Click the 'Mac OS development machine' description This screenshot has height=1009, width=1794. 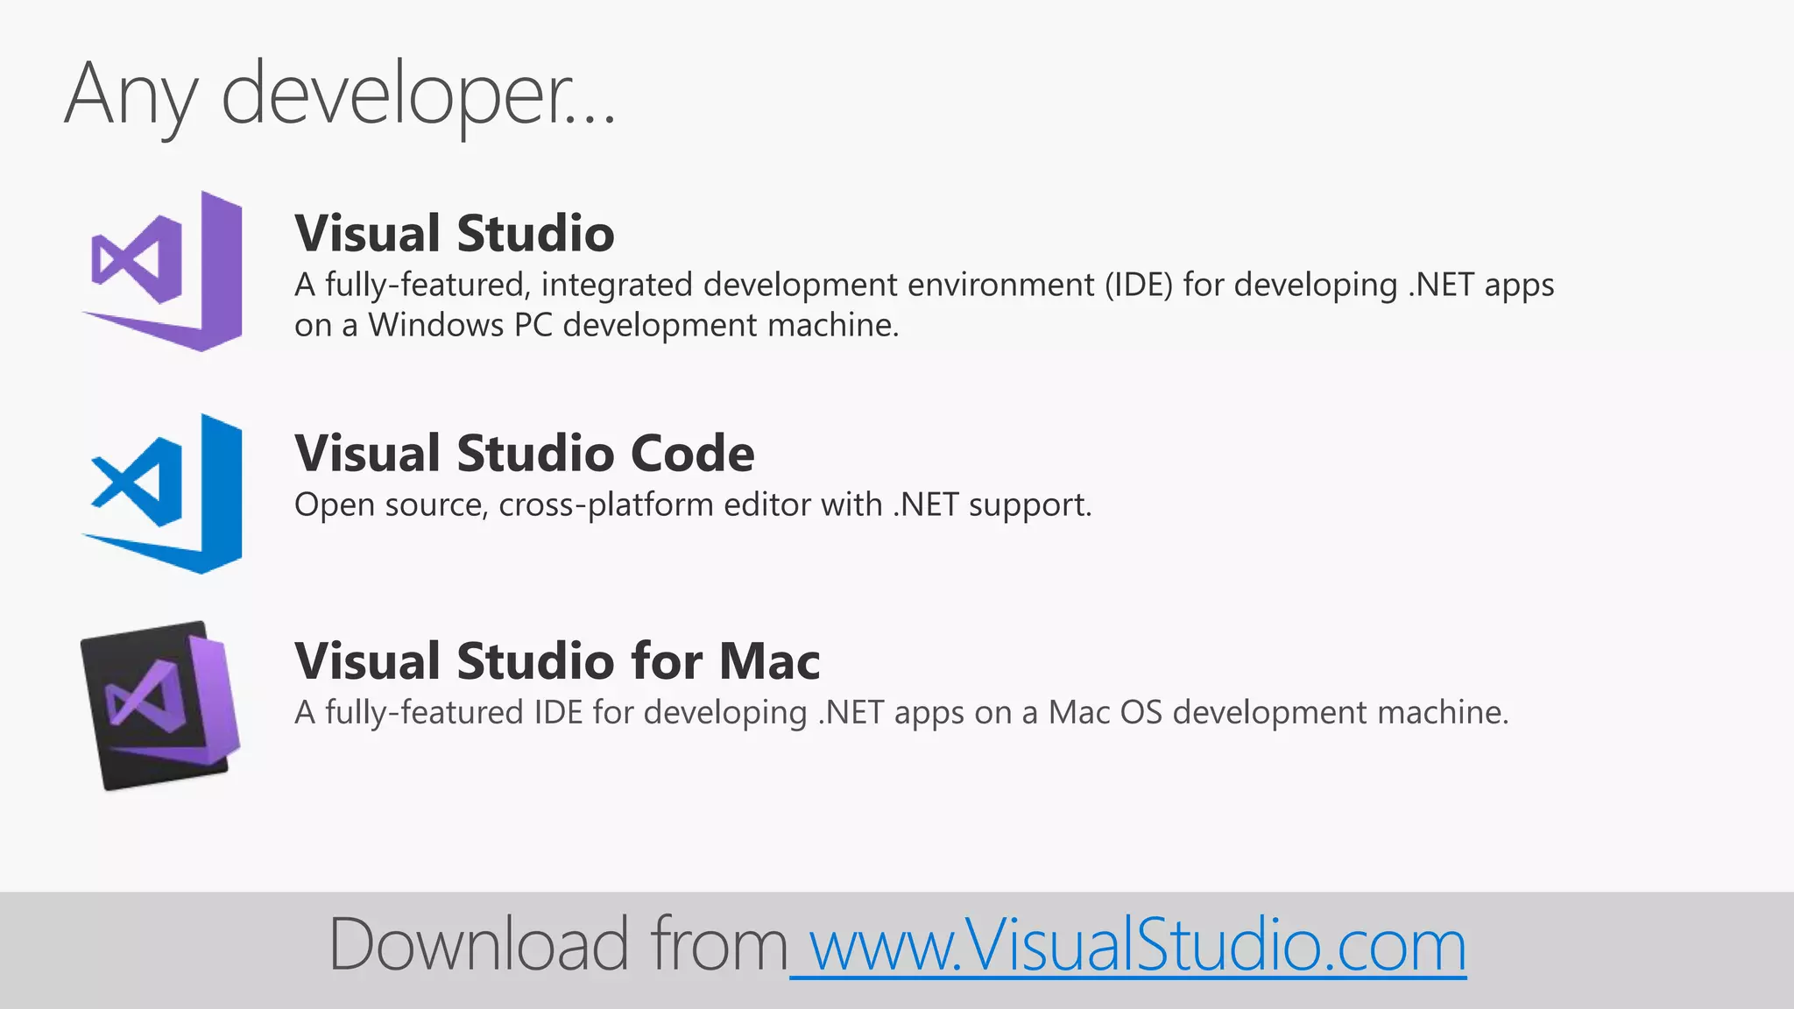(901, 713)
